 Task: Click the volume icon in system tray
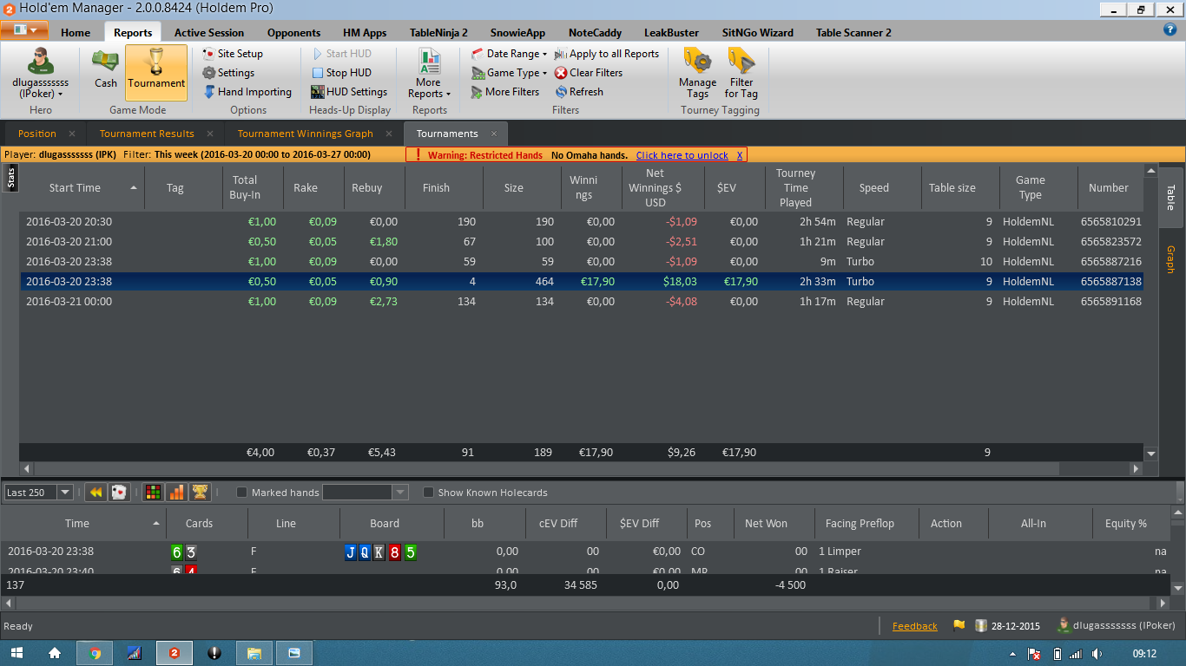point(1097,654)
